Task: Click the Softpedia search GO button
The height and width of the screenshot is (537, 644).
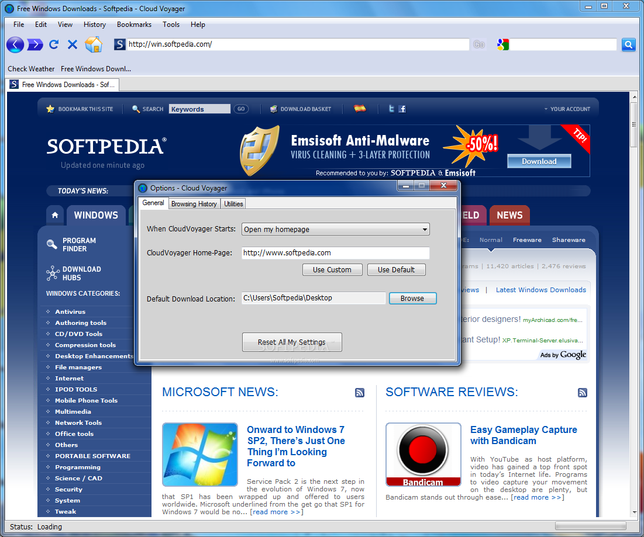Action: (241, 109)
